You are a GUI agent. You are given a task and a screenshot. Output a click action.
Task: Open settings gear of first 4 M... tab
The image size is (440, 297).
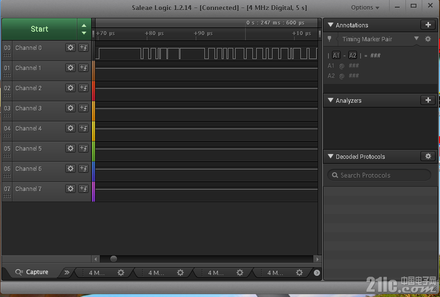coord(121,273)
